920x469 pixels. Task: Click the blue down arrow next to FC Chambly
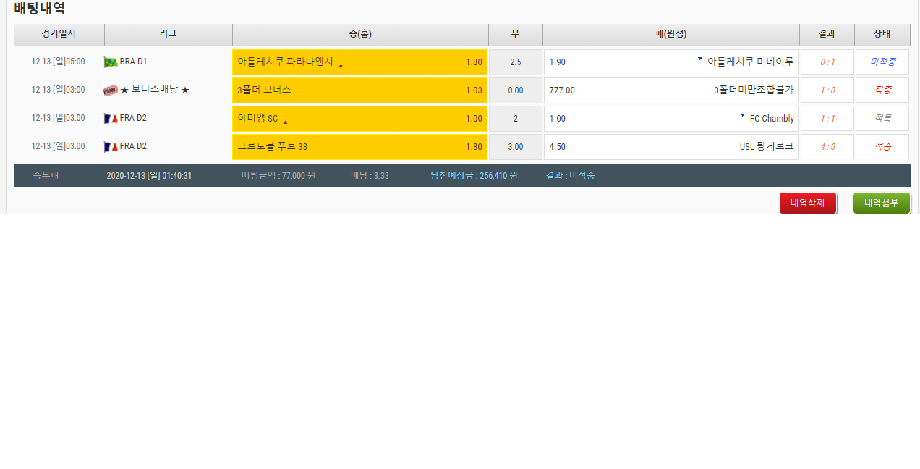pyautogui.click(x=742, y=115)
